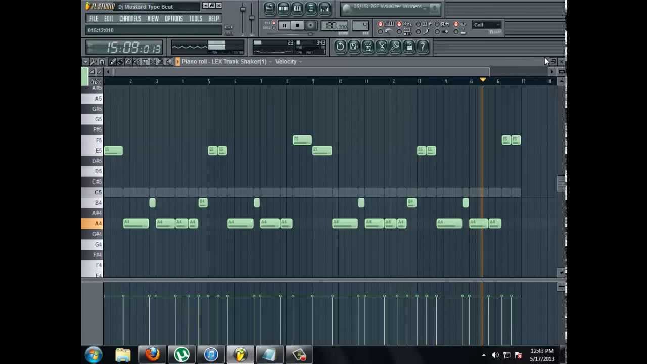The width and height of the screenshot is (647, 364).
Task: Toggle metronome light
Action: pos(380,32)
